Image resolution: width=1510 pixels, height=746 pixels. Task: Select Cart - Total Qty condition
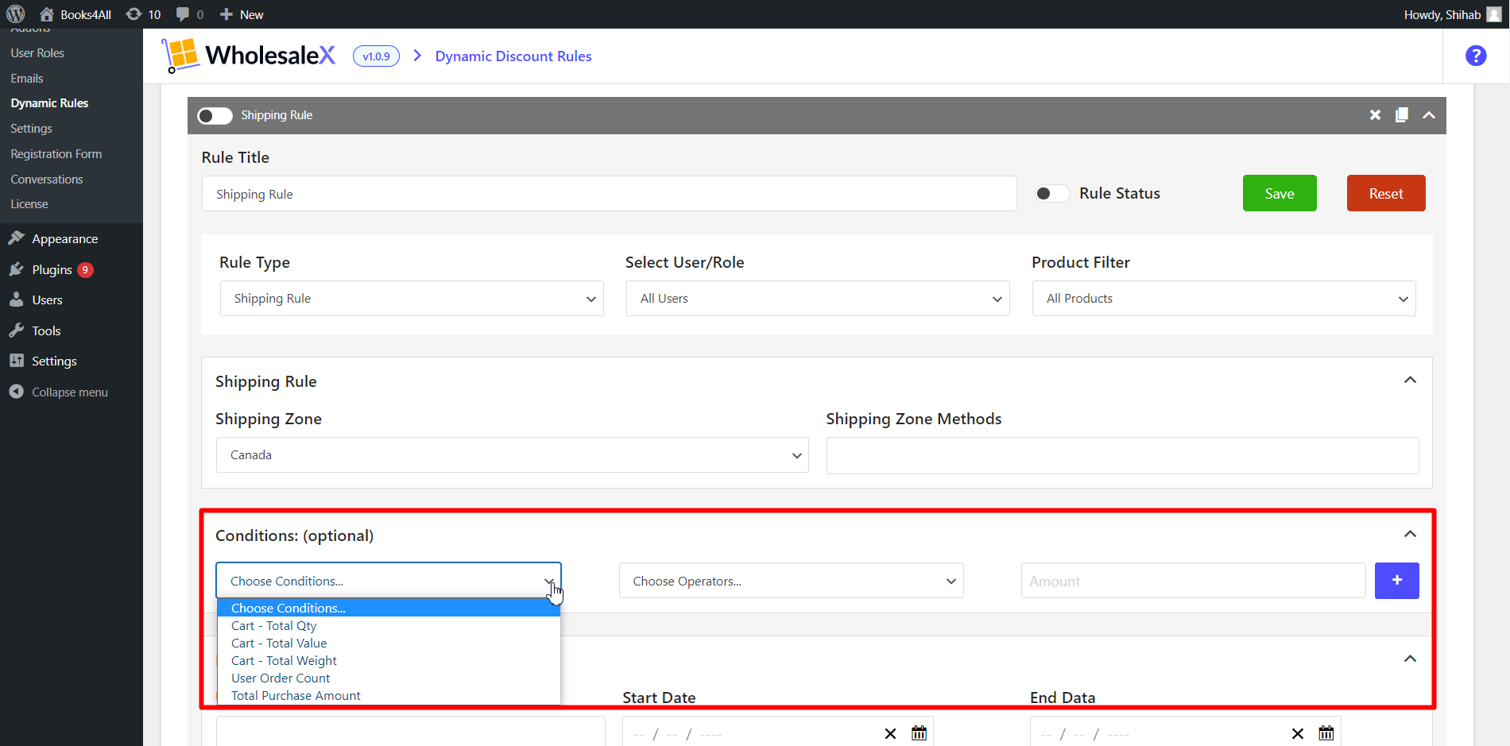[x=389, y=626]
